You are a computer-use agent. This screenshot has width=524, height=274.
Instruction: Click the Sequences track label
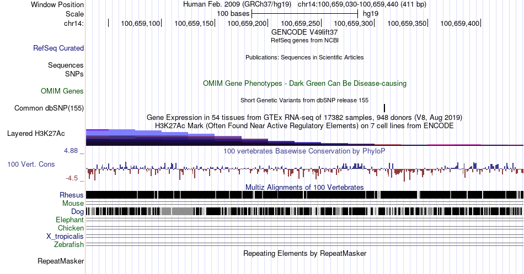coord(66,65)
